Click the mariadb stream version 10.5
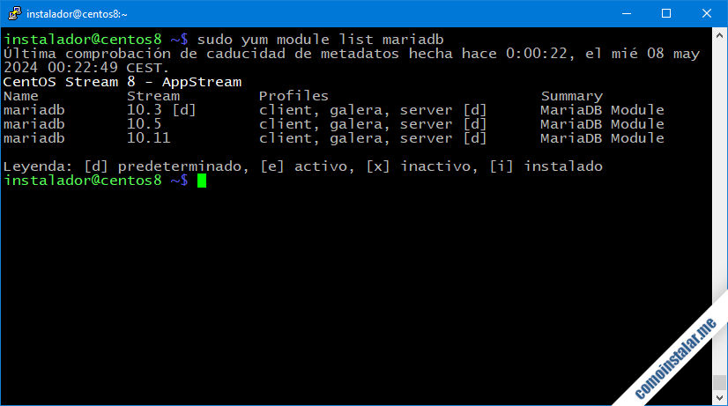This screenshot has width=728, height=406. click(145, 124)
